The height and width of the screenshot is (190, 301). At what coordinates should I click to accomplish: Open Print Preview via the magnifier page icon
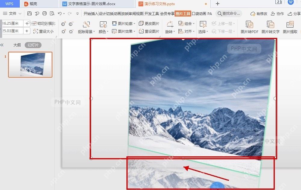52,14
